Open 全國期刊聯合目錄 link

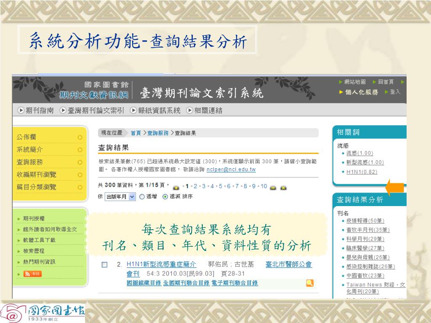(x=186, y=283)
